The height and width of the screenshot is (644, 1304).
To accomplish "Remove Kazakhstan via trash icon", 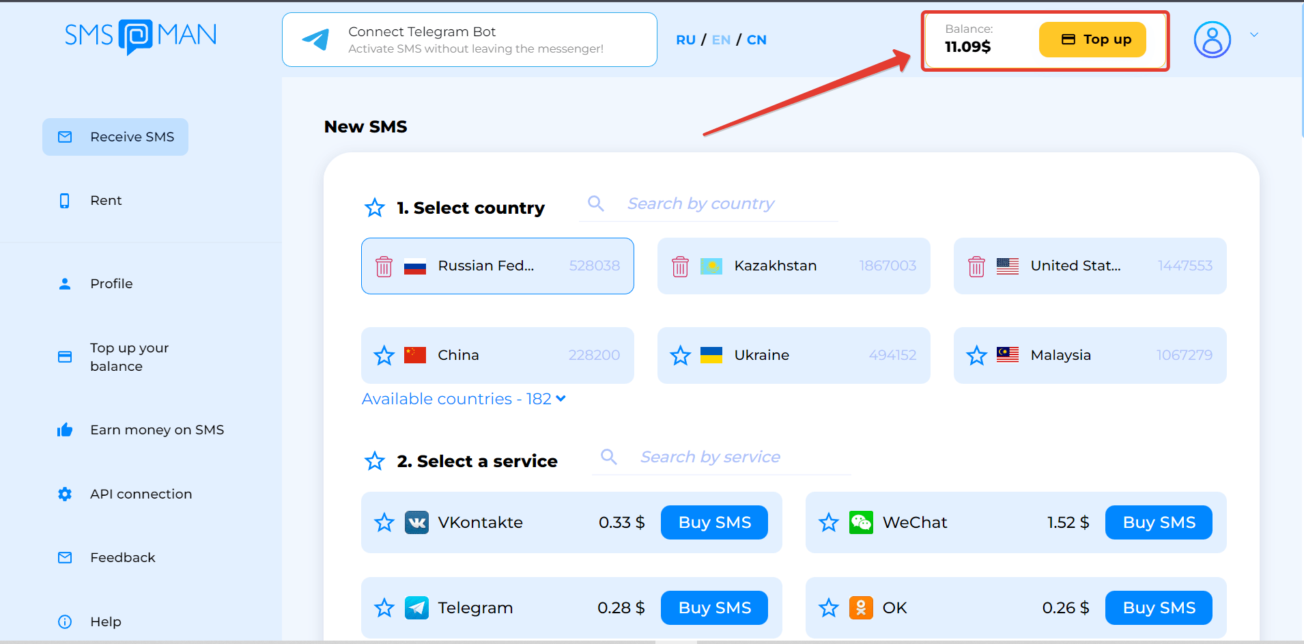I will coord(681,266).
